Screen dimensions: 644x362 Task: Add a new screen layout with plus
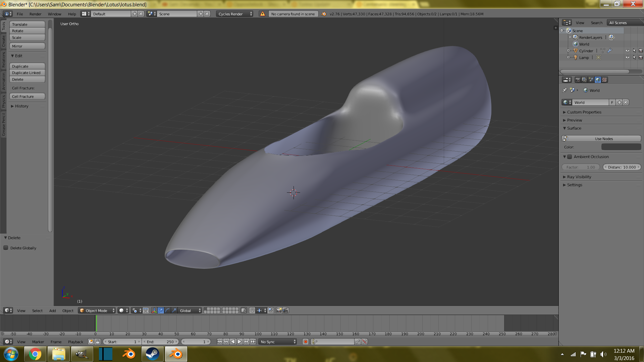click(135, 14)
